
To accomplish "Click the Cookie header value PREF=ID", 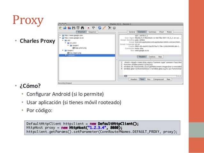I will coord(158,46).
